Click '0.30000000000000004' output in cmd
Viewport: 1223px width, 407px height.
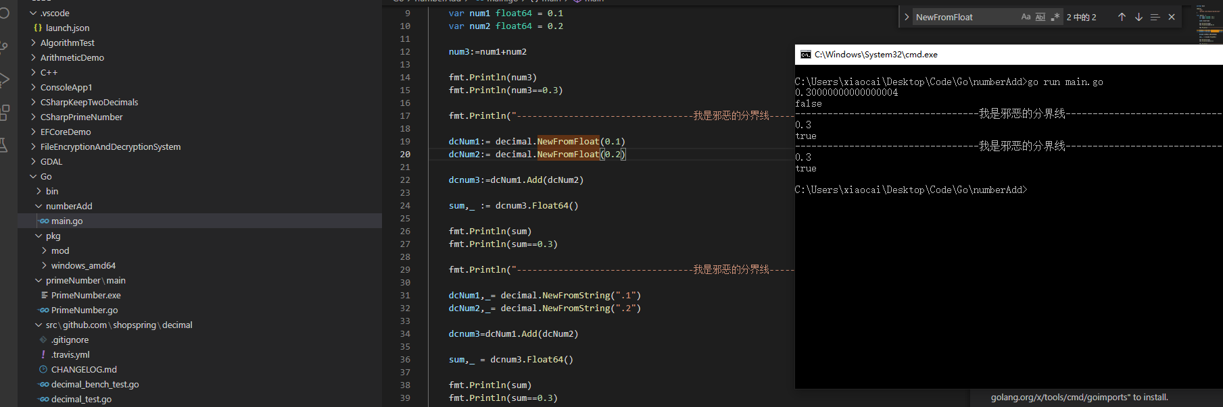846,92
